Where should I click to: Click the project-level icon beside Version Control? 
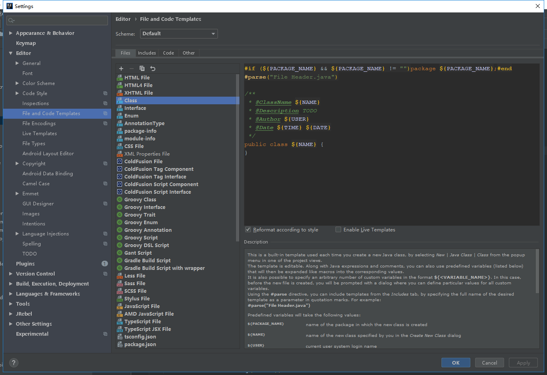coord(105,274)
